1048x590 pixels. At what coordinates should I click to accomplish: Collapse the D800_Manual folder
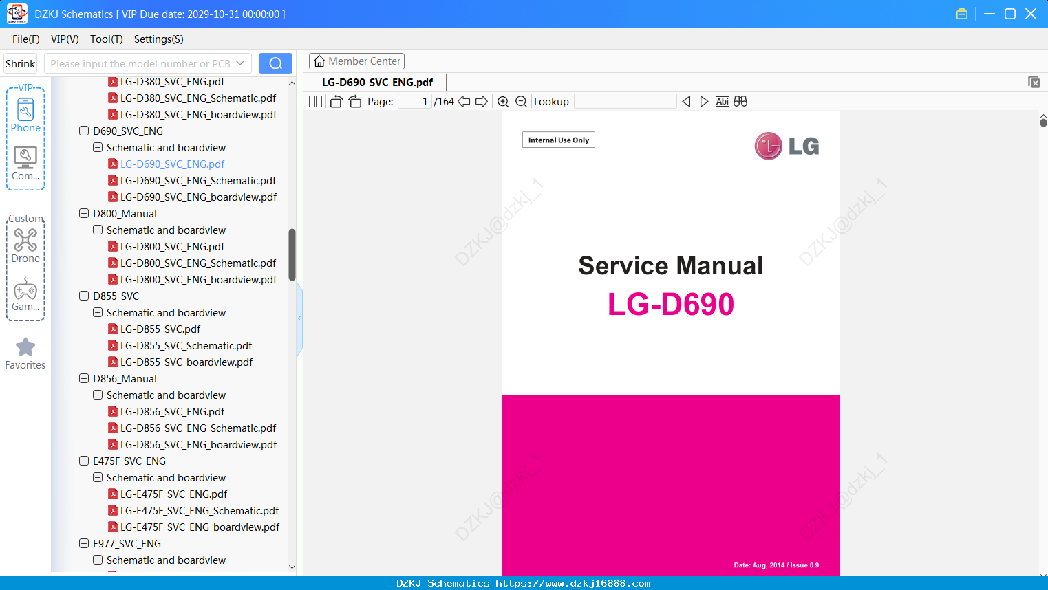(84, 213)
